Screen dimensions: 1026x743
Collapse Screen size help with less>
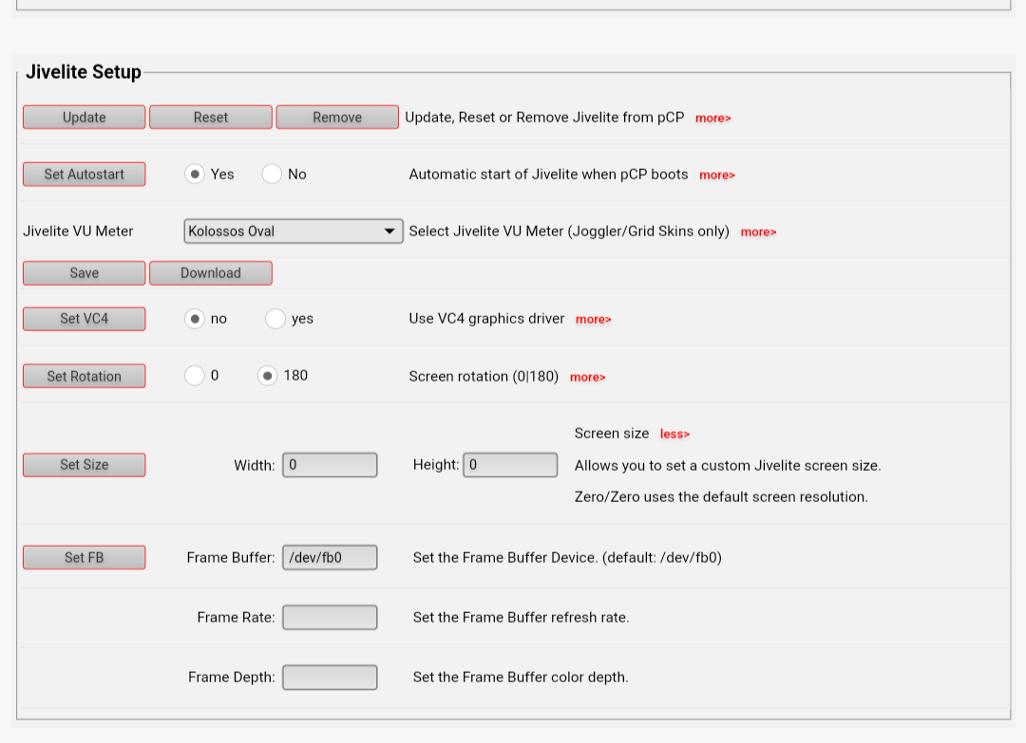coord(674,434)
